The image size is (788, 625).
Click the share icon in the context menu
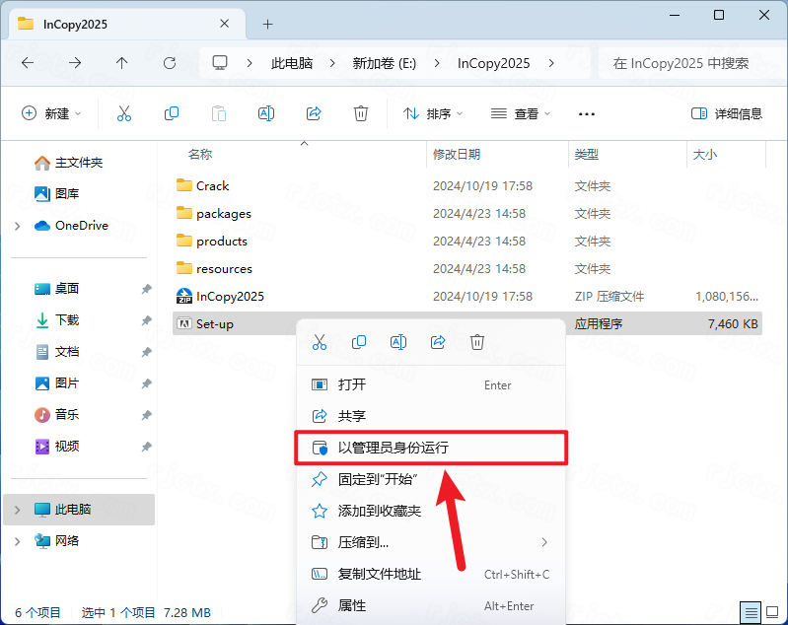(438, 342)
